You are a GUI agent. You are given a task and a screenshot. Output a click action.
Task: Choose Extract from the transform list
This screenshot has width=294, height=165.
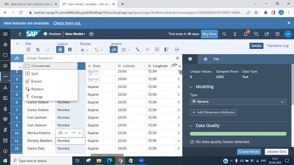(51, 82)
